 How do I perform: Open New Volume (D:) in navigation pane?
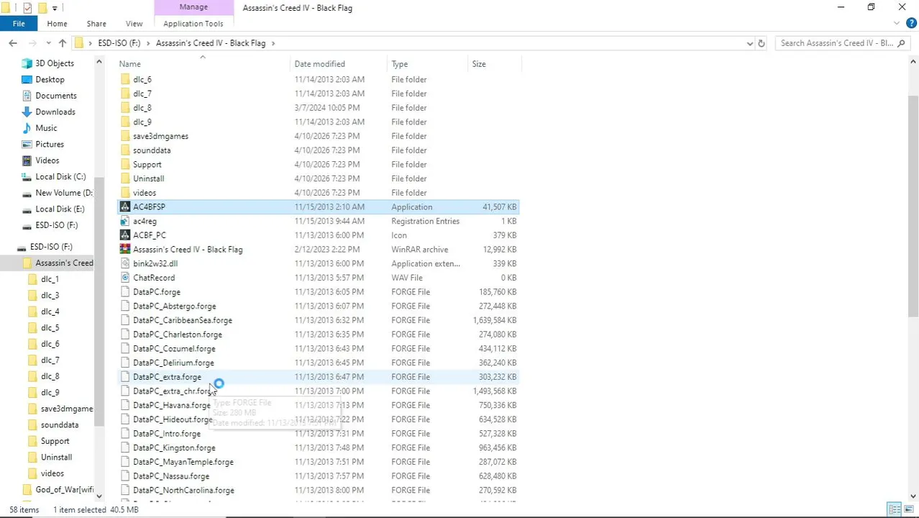click(64, 193)
